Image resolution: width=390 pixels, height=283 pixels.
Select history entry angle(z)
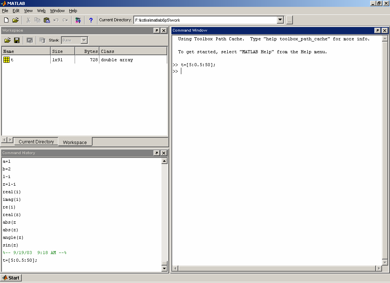pyautogui.click(x=13, y=237)
